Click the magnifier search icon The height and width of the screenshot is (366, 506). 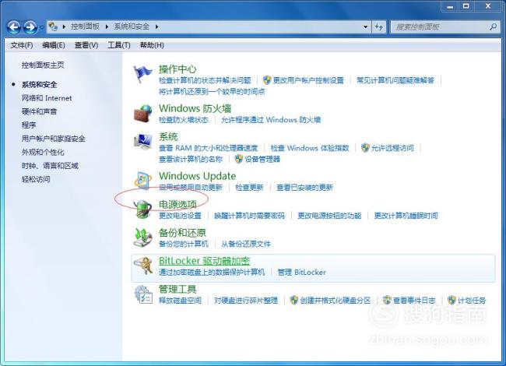pyautogui.click(x=493, y=26)
